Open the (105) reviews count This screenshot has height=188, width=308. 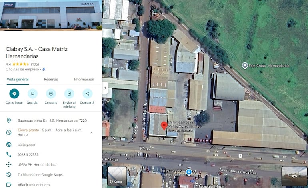[x=35, y=64]
